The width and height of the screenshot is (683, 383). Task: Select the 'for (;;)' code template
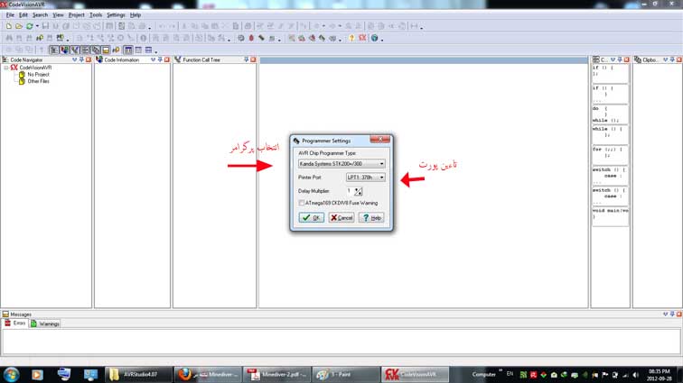pos(610,154)
